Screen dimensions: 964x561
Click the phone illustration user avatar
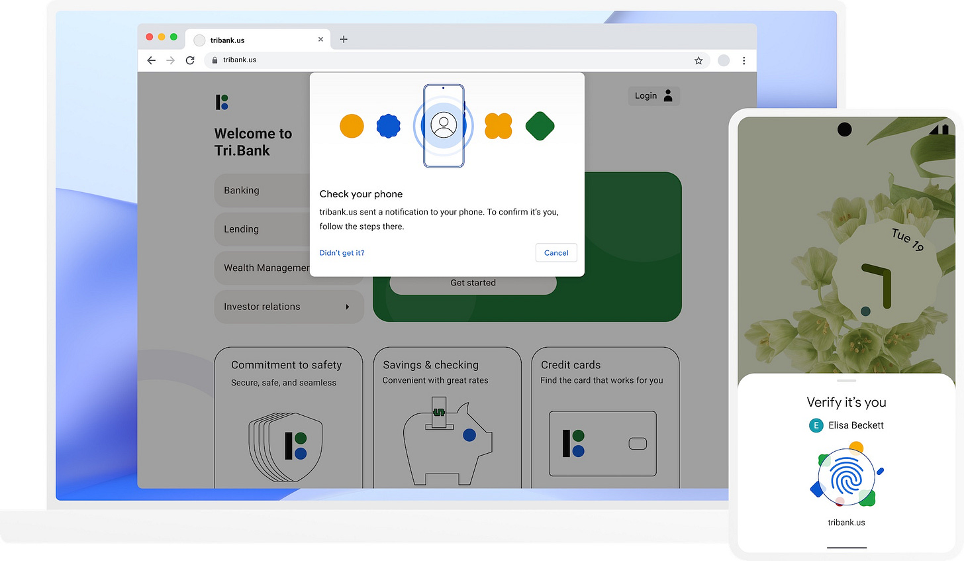tap(444, 125)
